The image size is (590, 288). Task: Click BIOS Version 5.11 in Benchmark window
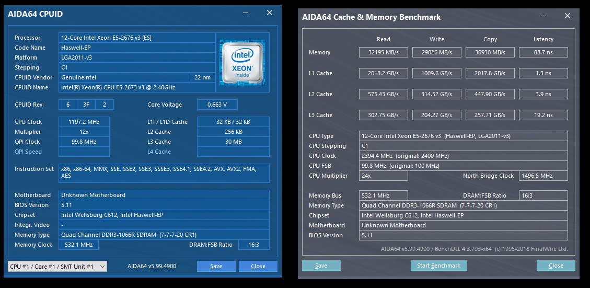click(x=463, y=235)
